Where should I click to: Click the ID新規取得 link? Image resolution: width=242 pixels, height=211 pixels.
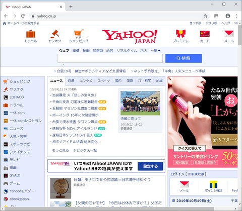tap(196, 174)
